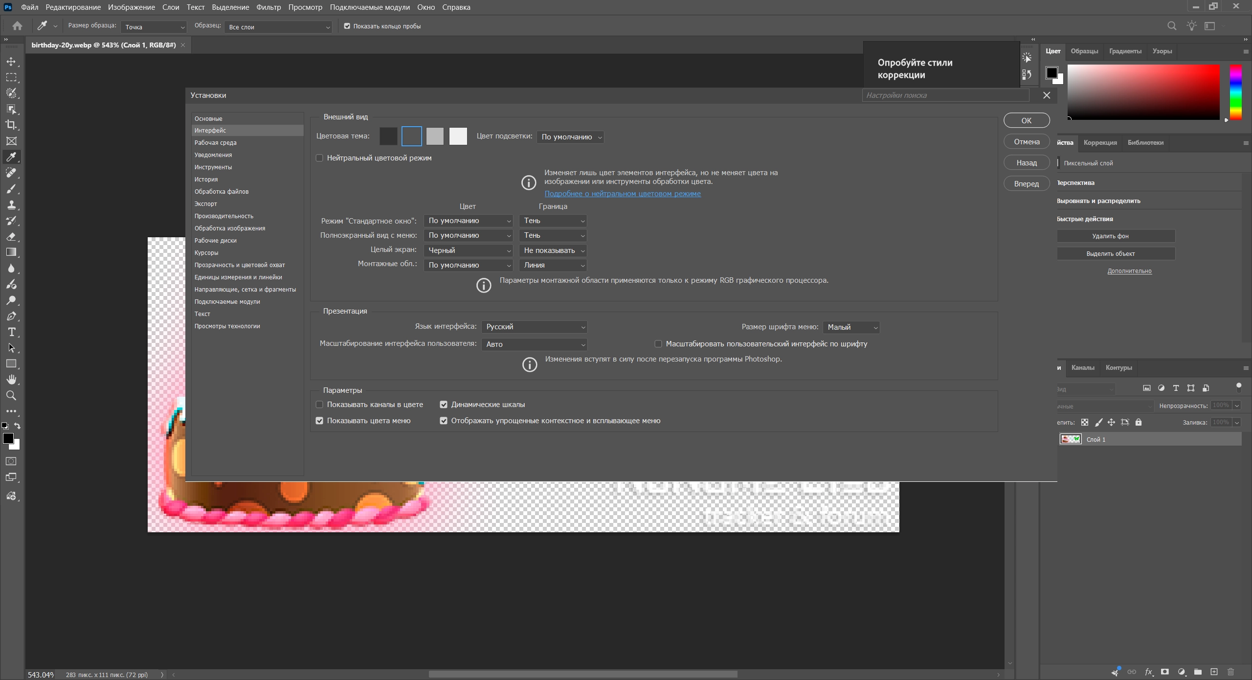Select the Brush tool
Viewport: 1252px width, 680px height.
(x=11, y=189)
